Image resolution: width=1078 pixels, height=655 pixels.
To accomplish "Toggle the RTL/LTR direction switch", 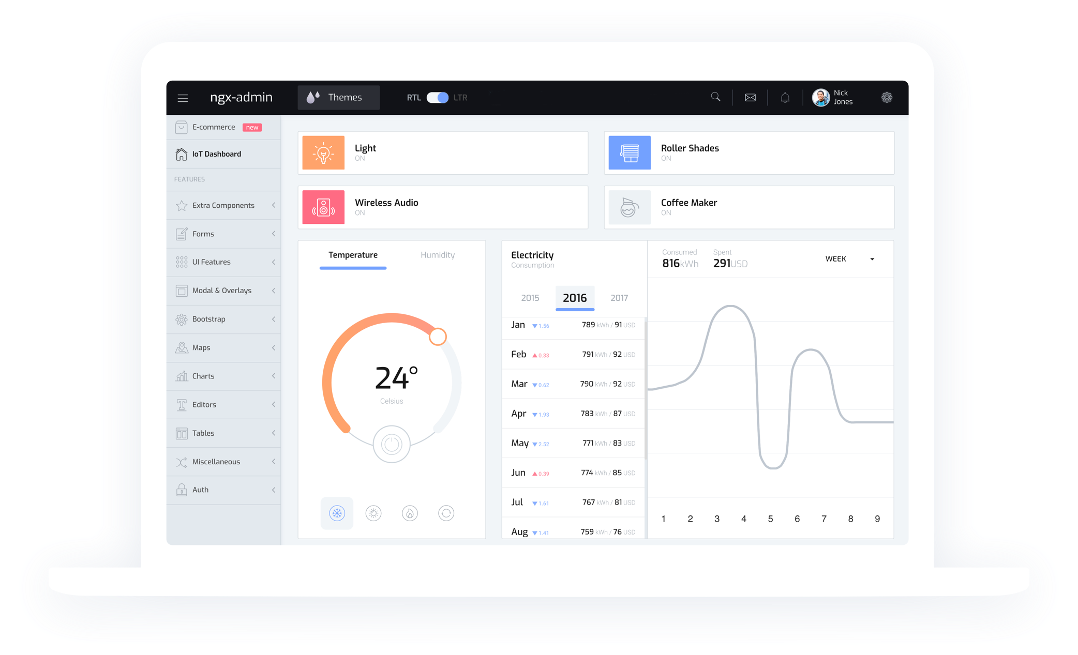I will click(438, 98).
